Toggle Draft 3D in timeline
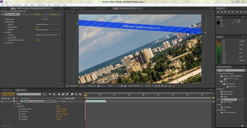The image size is (247, 128). [54, 94]
